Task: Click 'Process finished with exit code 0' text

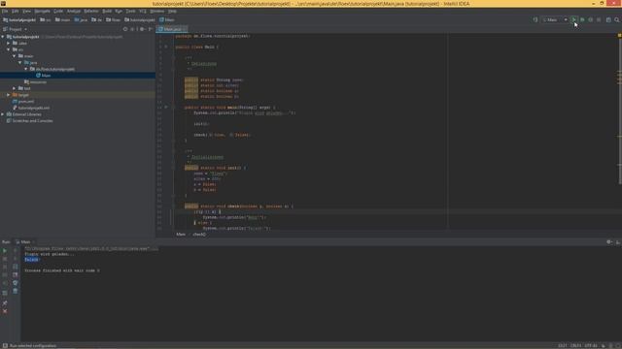Action: (x=62, y=270)
